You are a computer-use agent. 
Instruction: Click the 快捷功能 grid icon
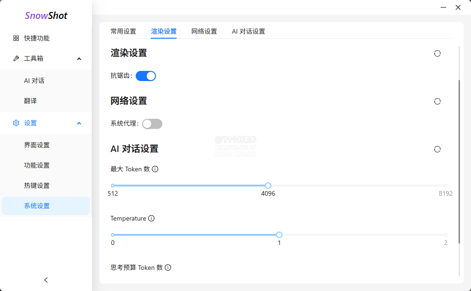(16, 38)
